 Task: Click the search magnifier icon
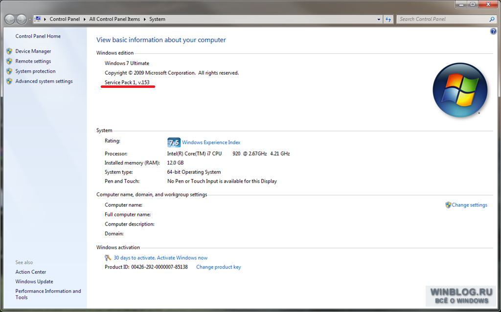pos(492,19)
